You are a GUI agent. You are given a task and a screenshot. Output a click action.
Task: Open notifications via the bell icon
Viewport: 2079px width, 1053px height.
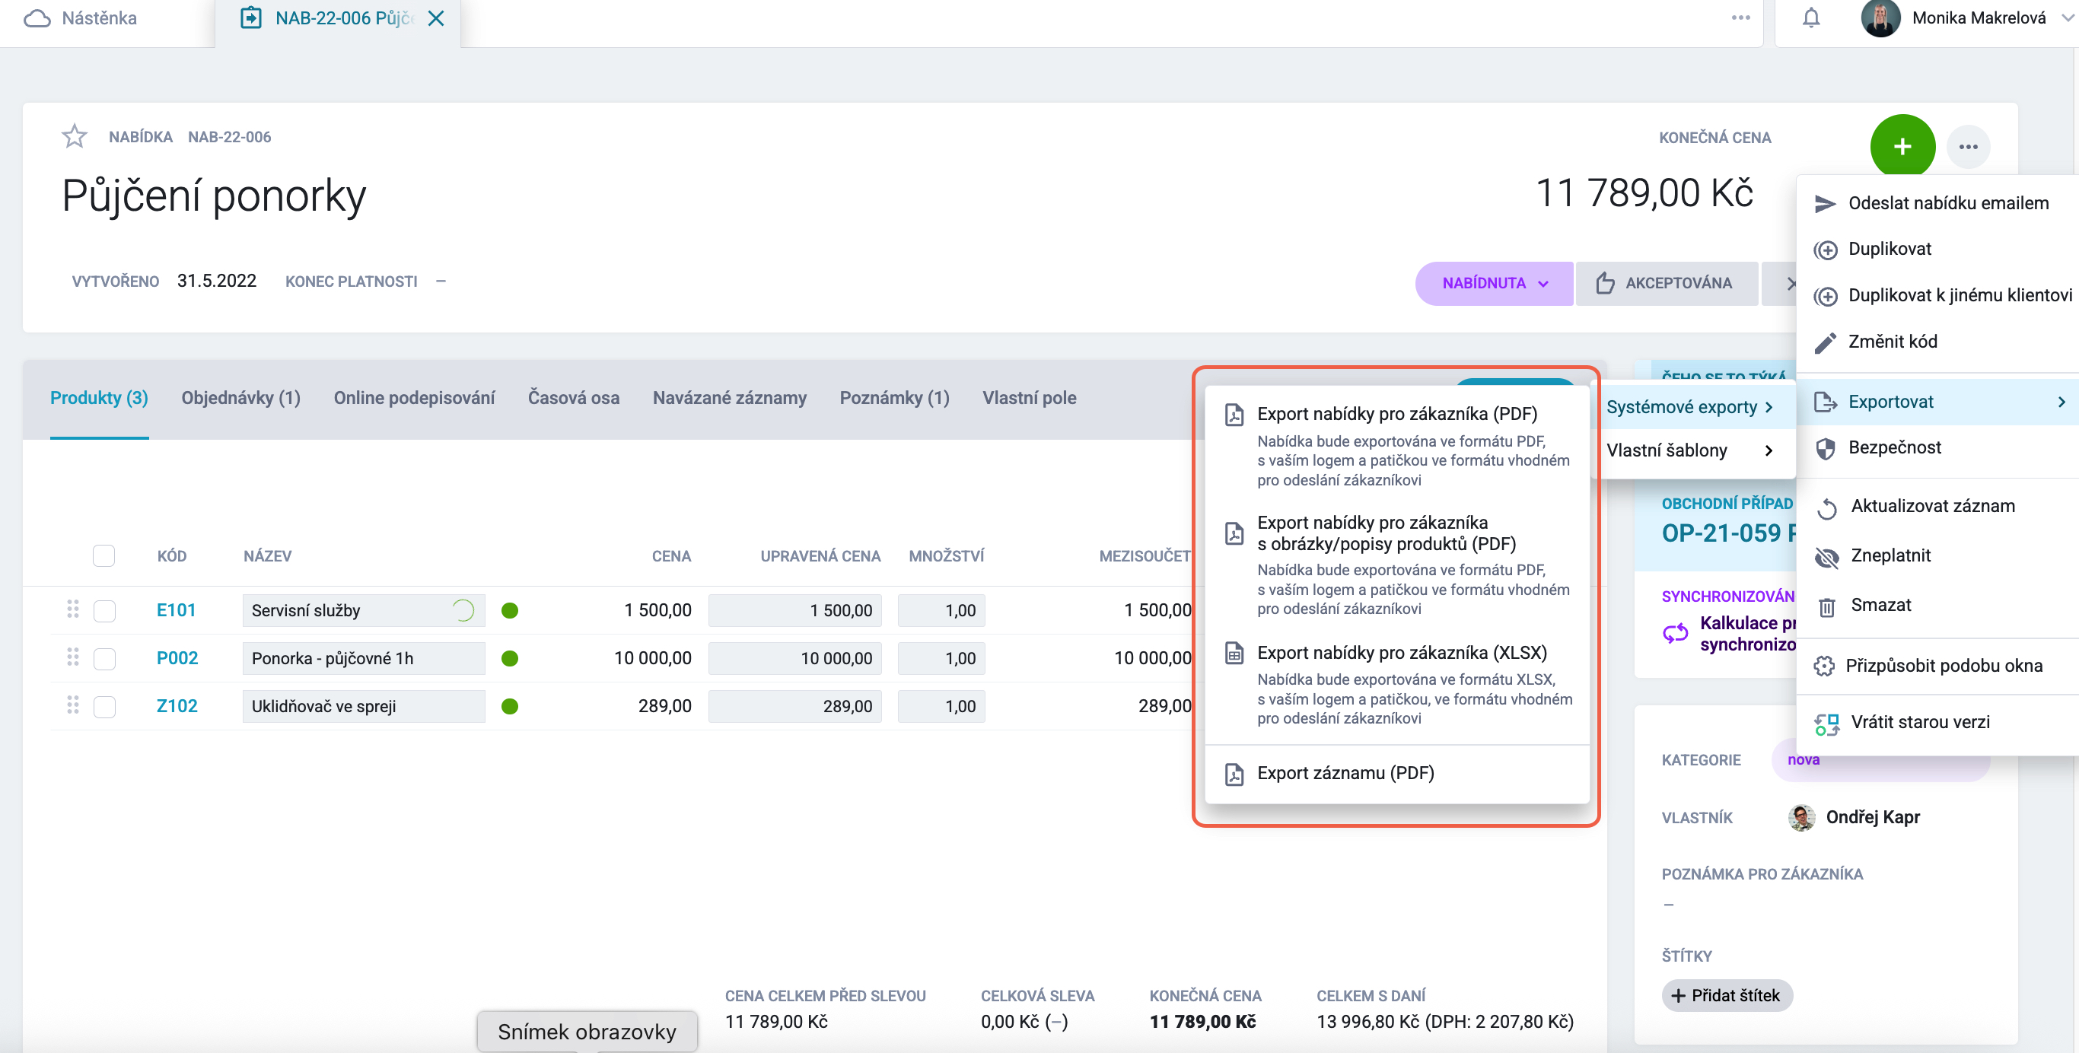(x=1811, y=17)
